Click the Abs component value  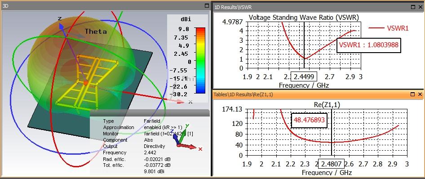pyautogui.click(x=148, y=140)
